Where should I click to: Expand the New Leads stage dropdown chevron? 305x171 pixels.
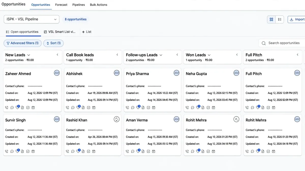click(x=28, y=55)
